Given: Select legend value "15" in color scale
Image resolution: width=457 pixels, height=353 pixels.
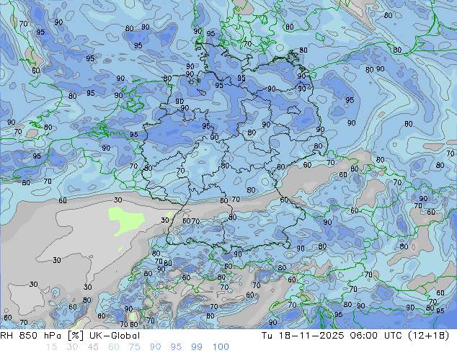Looking at the screenshot, I should pyautogui.click(x=51, y=347).
